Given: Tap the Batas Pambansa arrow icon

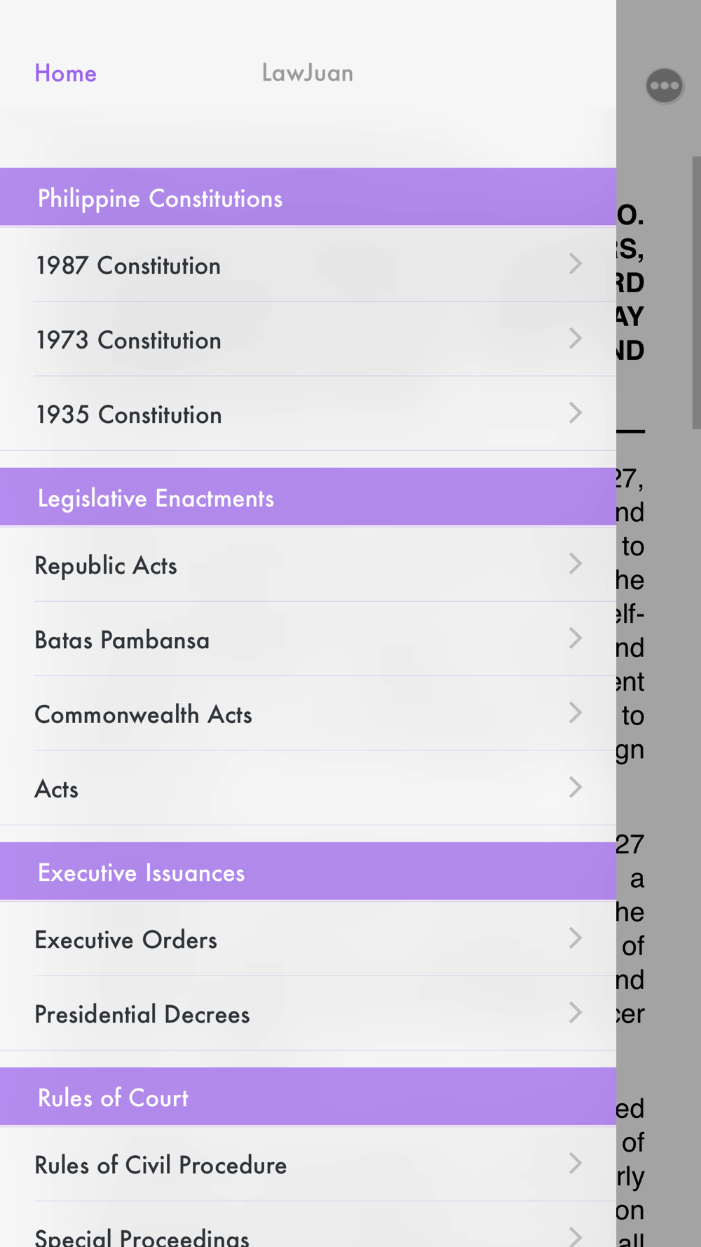Looking at the screenshot, I should point(576,638).
